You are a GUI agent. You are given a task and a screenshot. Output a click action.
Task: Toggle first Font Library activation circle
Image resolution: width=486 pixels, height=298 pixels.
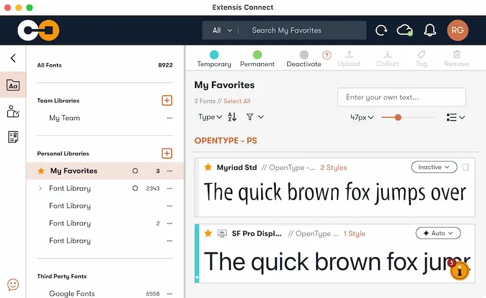135,188
